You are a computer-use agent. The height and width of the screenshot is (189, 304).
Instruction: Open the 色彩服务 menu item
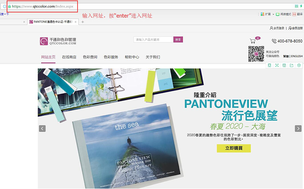point(111,57)
